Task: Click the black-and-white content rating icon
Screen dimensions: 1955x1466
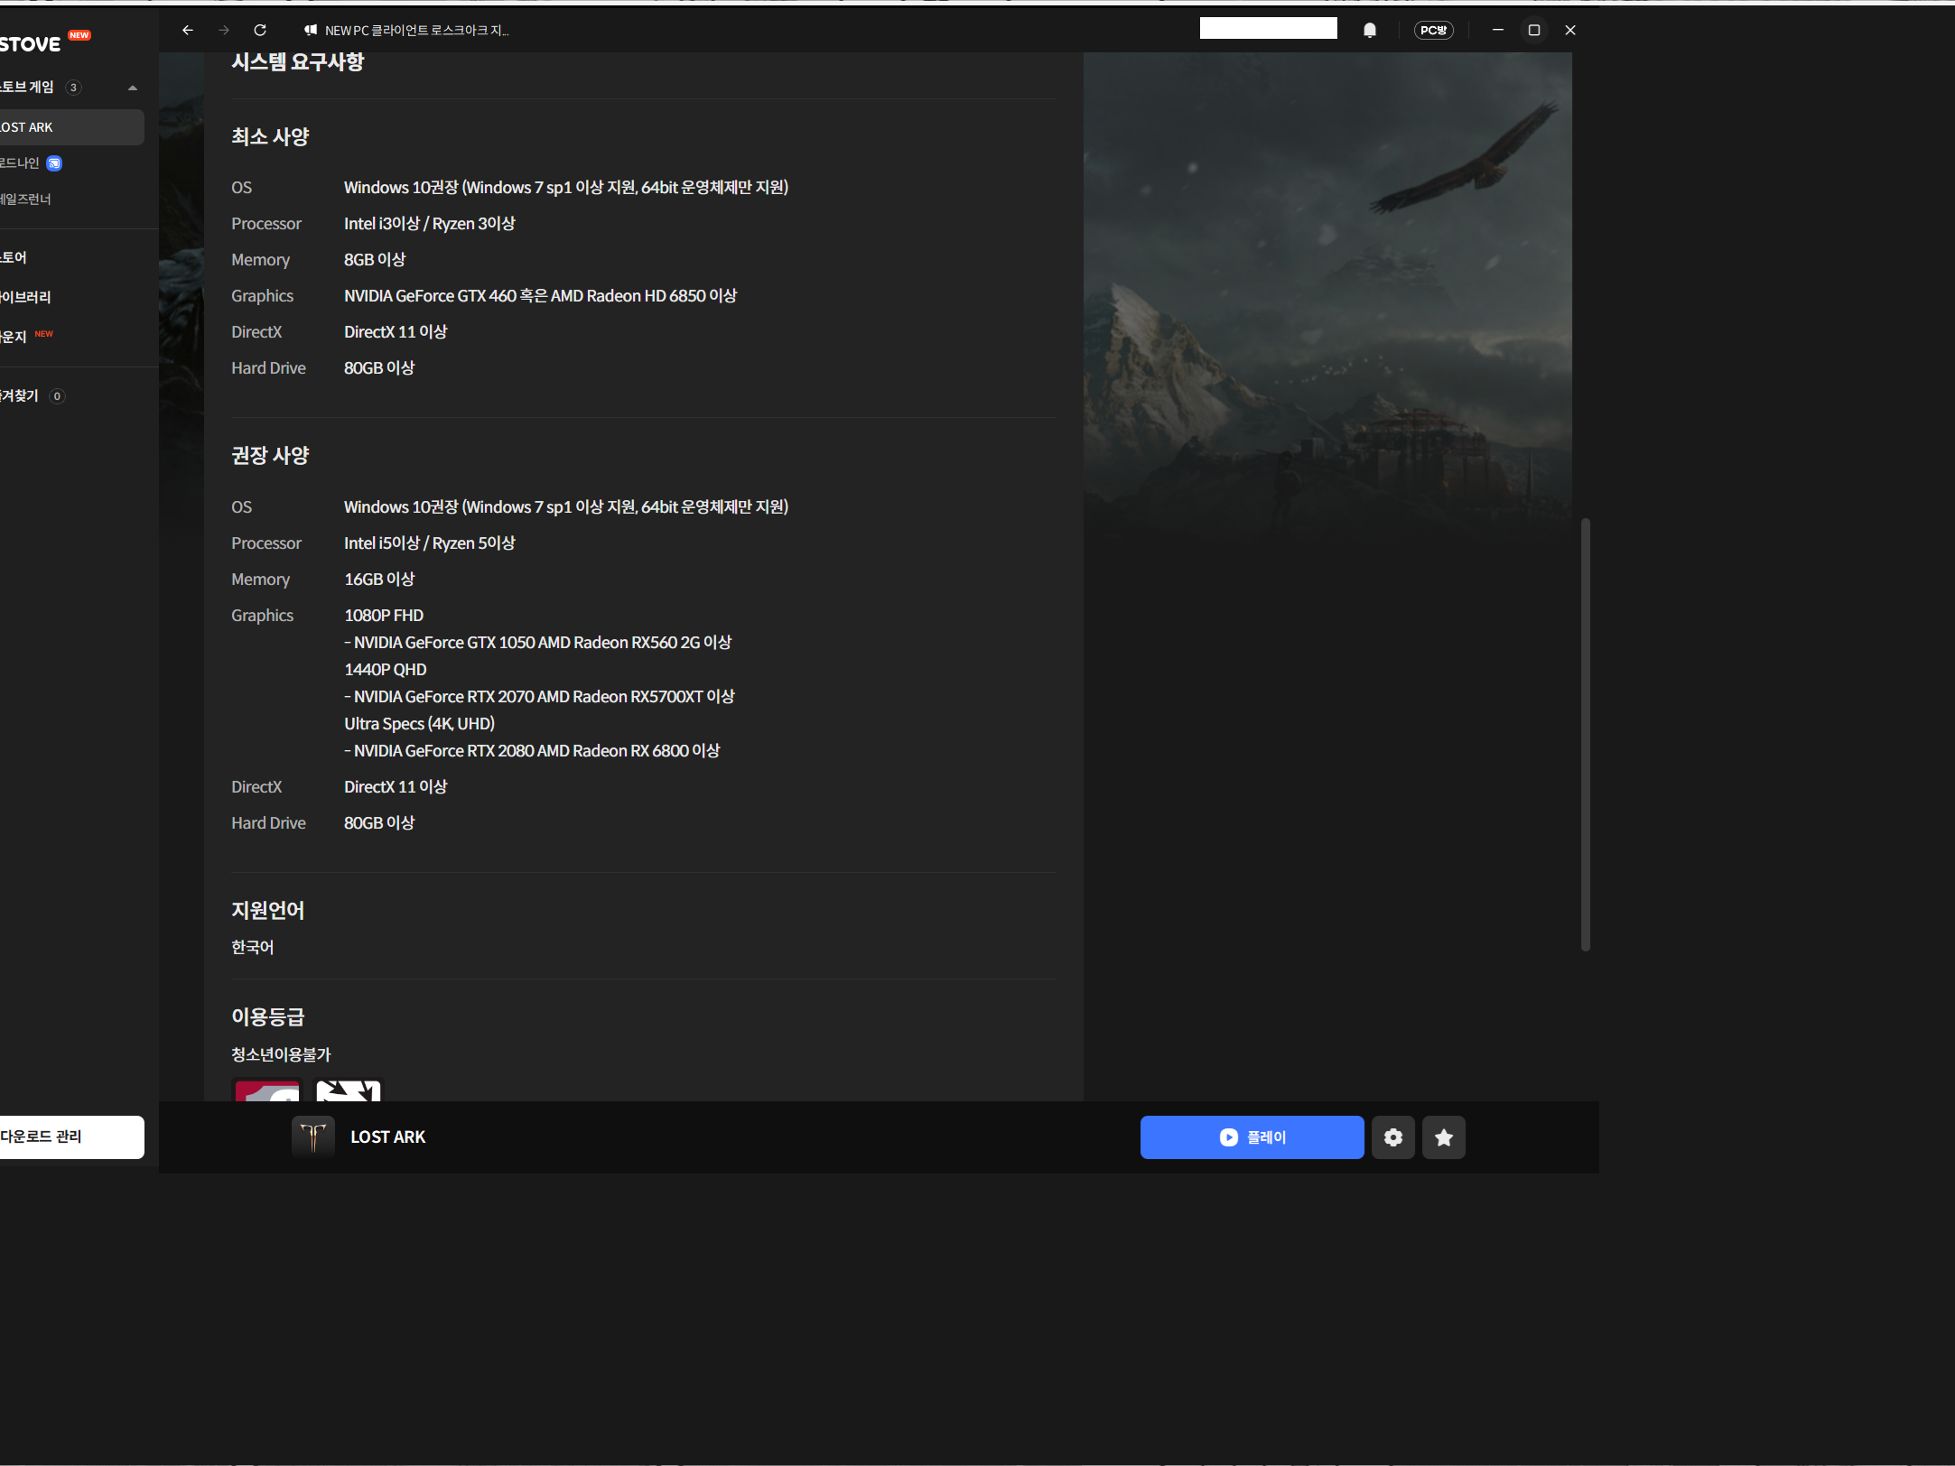Action: pyautogui.click(x=348, y=1090)
